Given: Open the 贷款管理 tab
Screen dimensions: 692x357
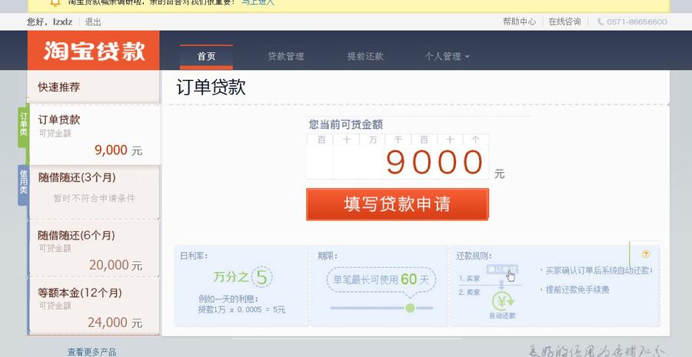Looking at the screenshot, I should 285,56.
